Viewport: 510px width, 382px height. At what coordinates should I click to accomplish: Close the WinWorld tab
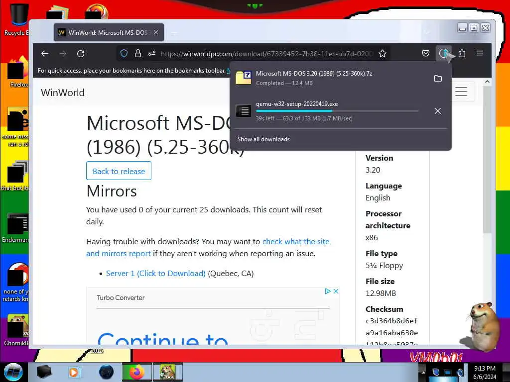pos(156,32)
